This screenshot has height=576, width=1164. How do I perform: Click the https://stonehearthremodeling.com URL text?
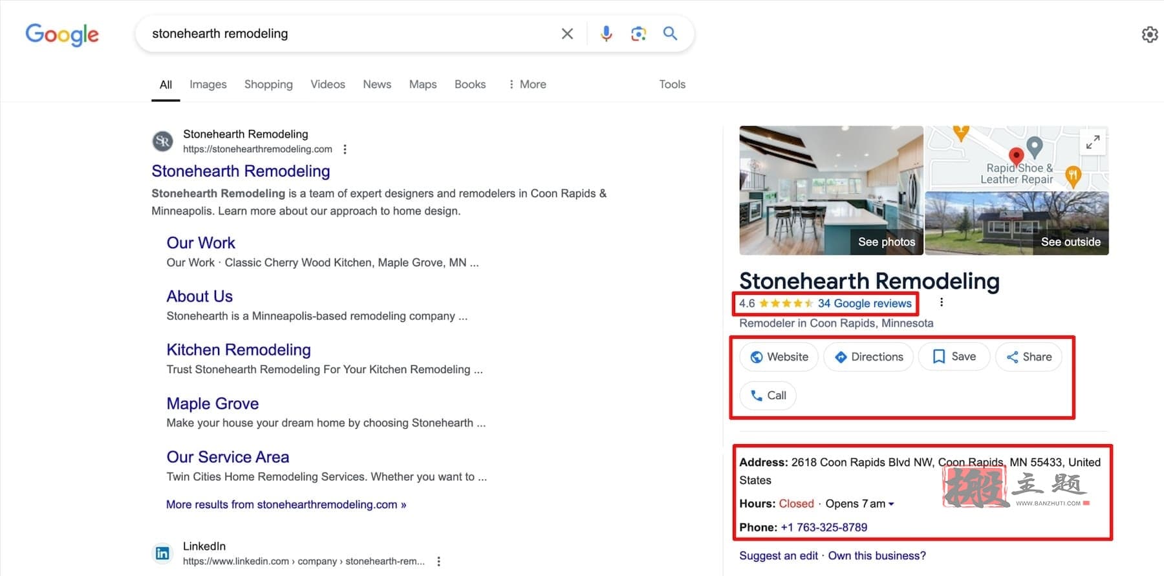click(x=257, y=149)
